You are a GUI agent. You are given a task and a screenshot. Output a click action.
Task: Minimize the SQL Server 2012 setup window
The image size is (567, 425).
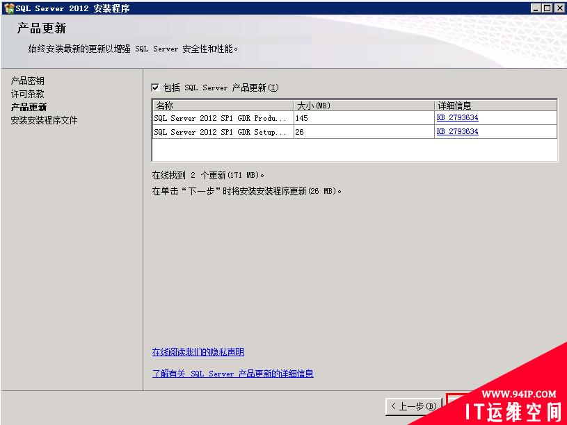coord(536,8)
